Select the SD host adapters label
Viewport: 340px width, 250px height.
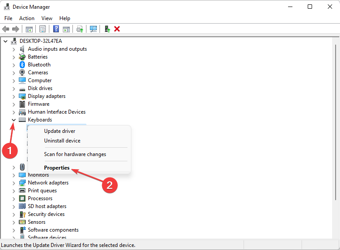pos(47,206)
